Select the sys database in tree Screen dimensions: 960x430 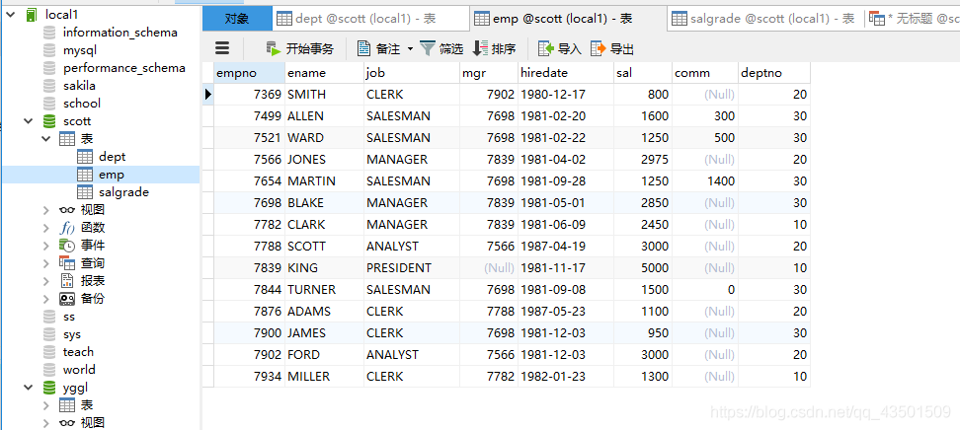pyautogui.click(x=72, y=334)
